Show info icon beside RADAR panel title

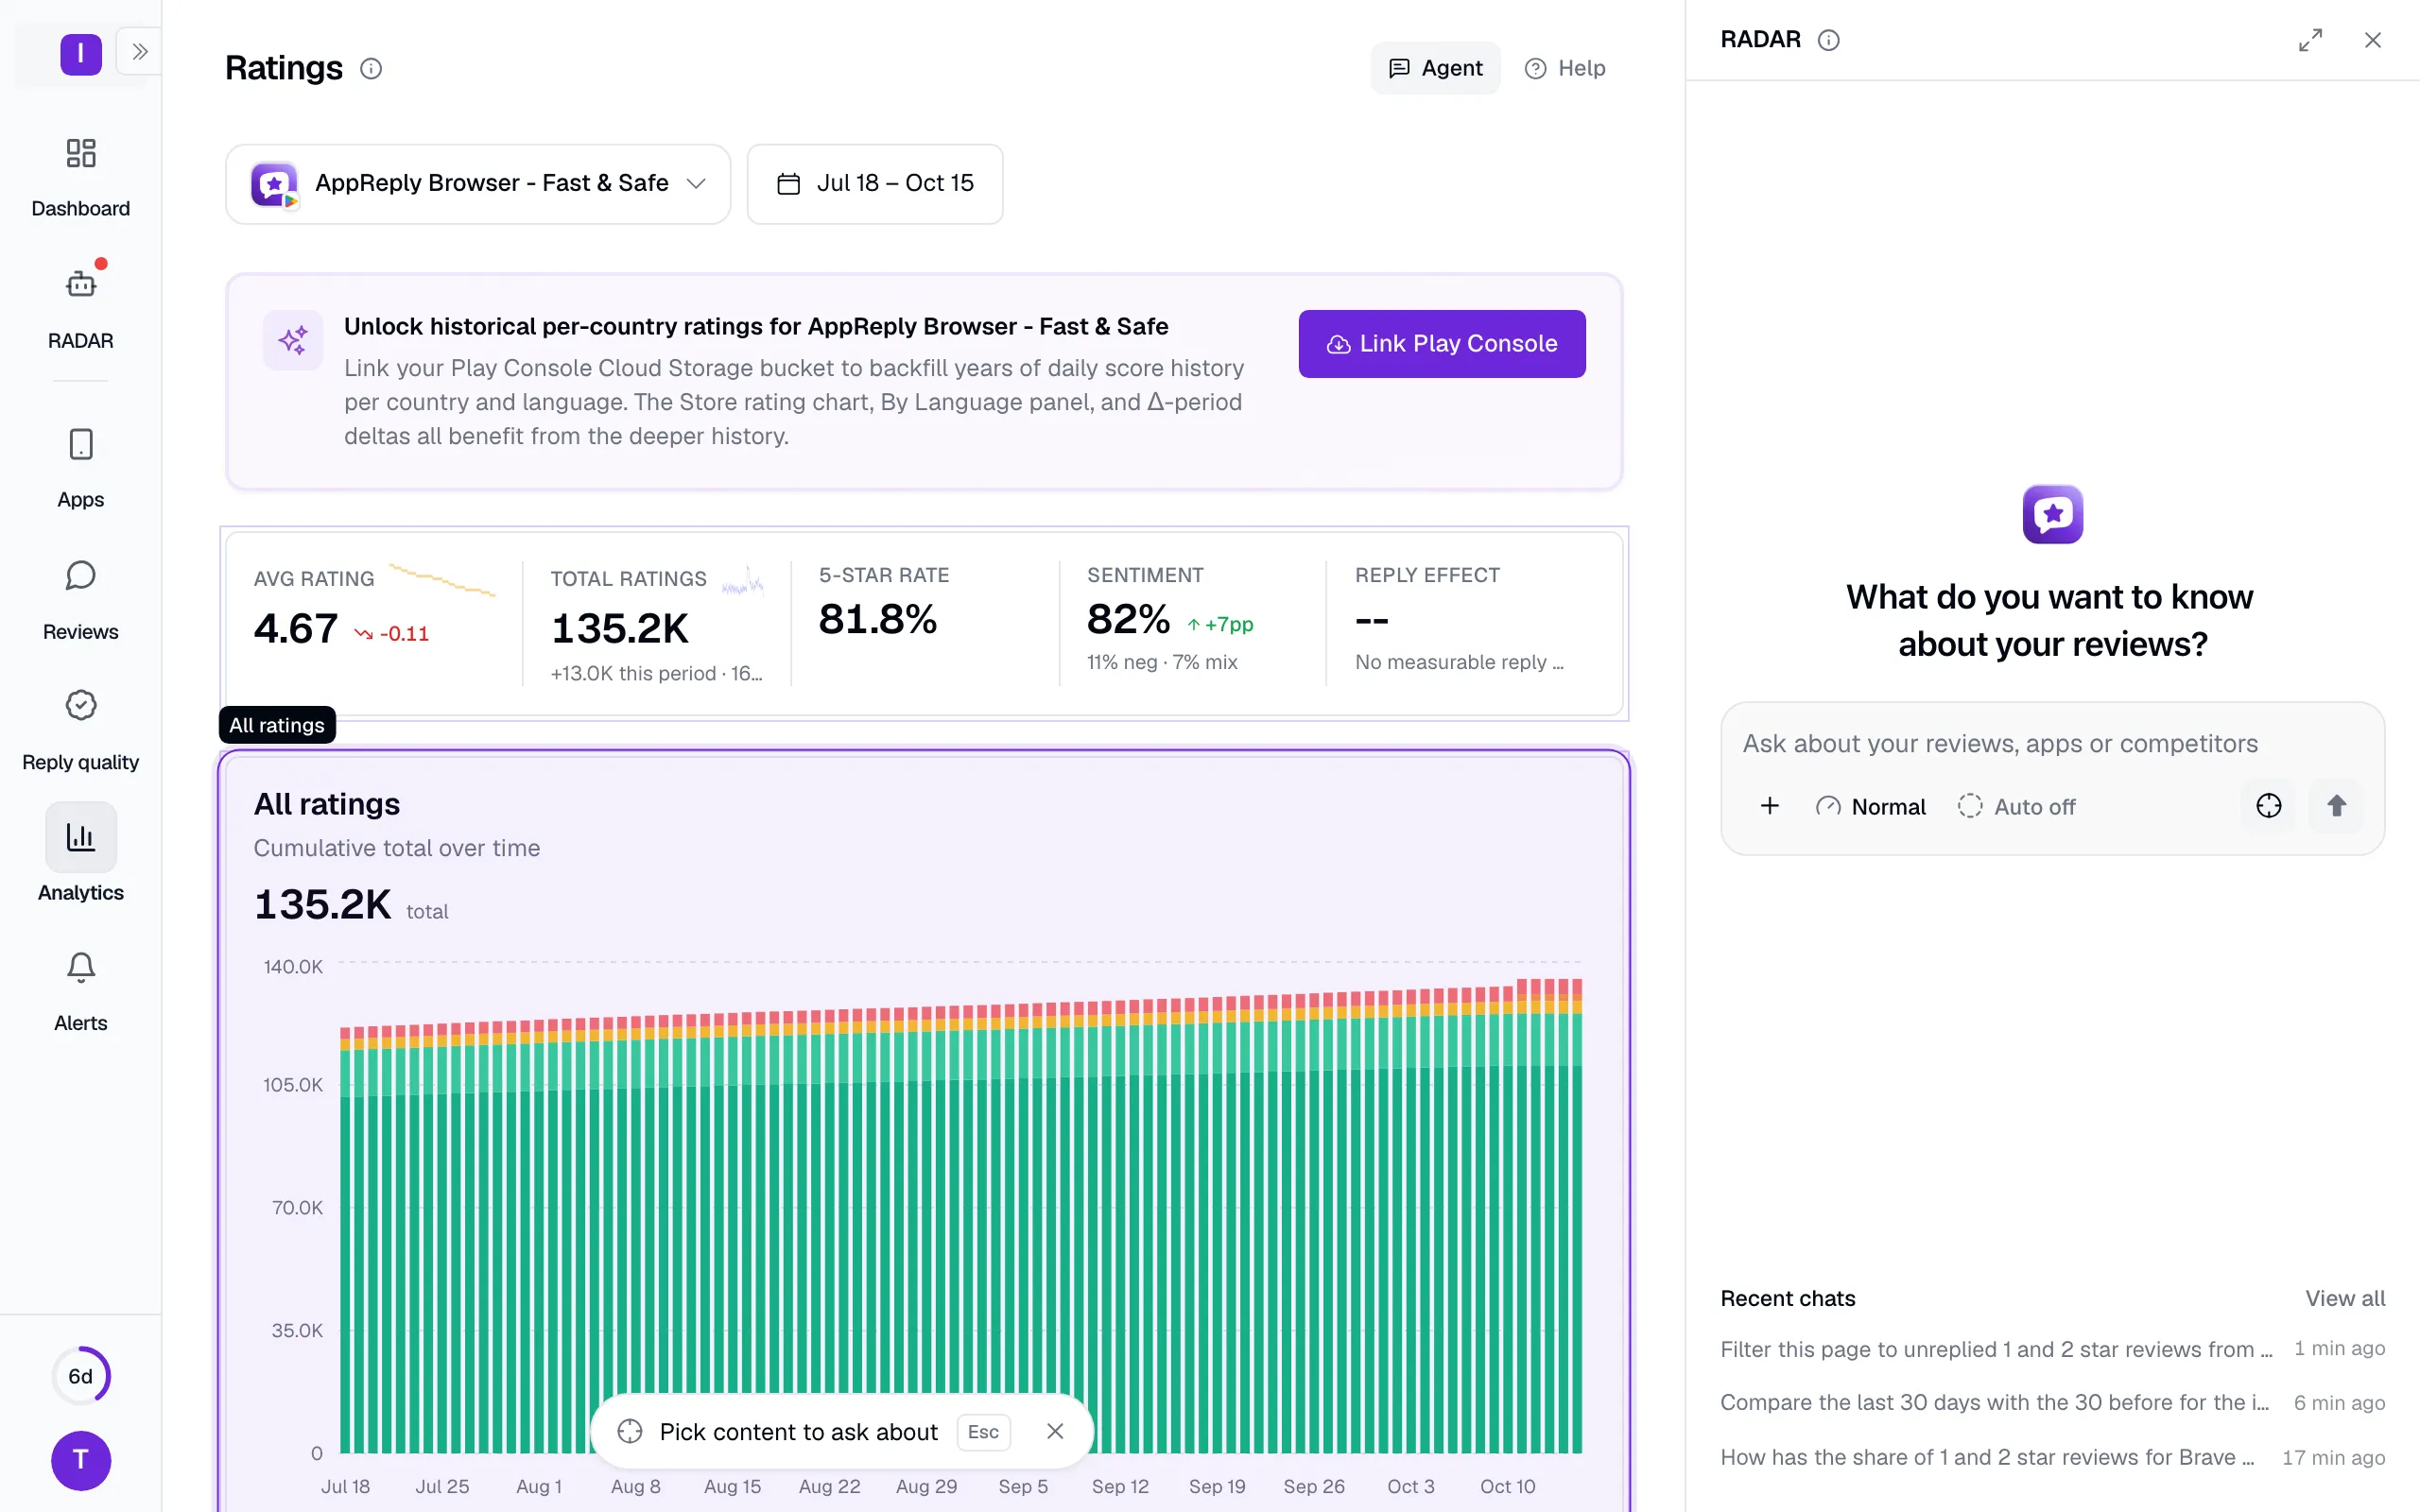point(1828,40)
